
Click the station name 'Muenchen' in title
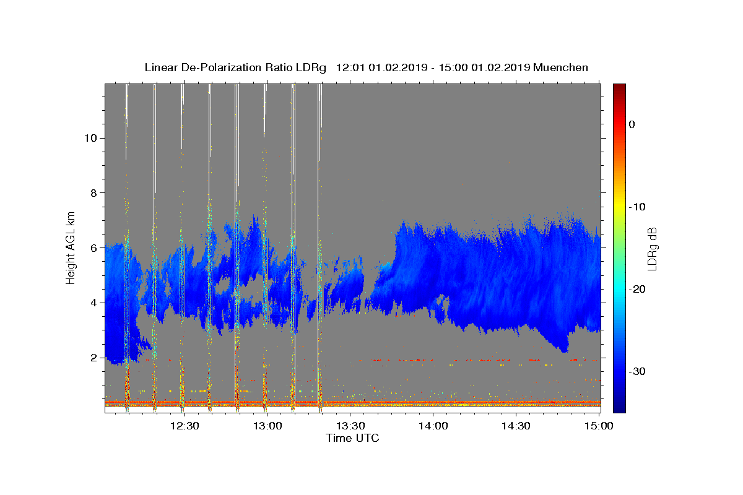coord(561,67)
